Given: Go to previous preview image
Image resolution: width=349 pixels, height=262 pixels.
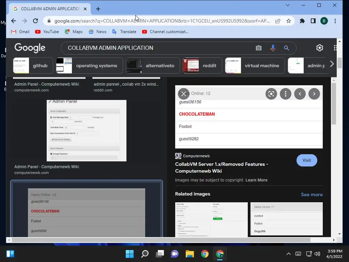Looking at the screenshot, I should point(300,94).
